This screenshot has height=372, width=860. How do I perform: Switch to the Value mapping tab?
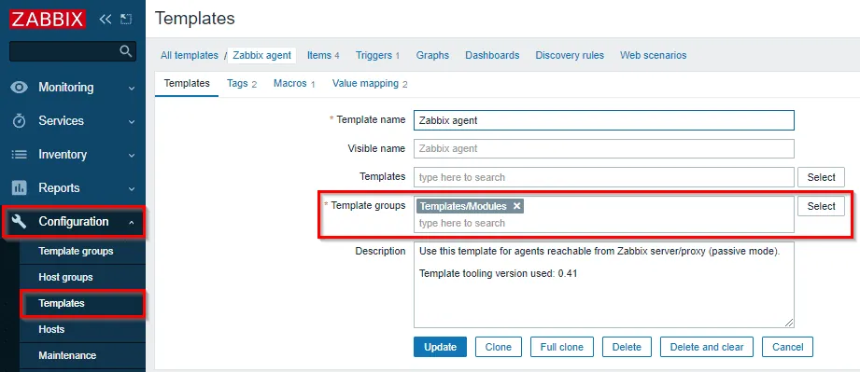370,84
